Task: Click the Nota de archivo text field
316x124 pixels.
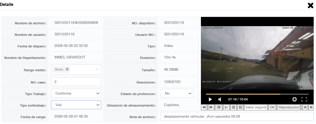Action: (x=237, y=116)
